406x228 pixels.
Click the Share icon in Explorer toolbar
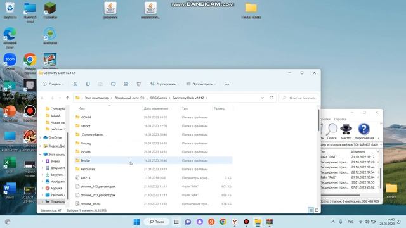126,84
